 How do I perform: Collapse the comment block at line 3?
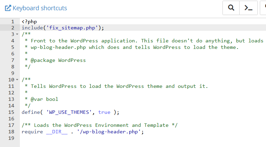(17, 34)
